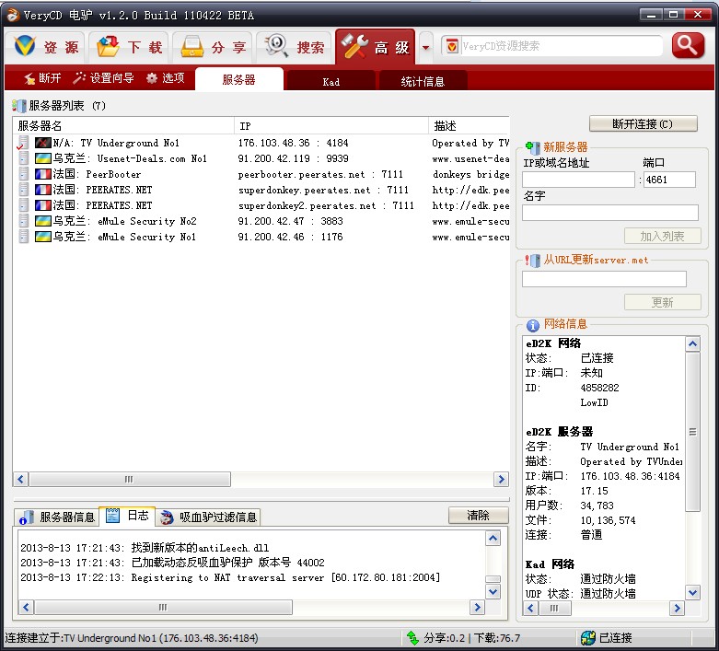Screen dimensions: 719x651
Task: Select the 服务器 server sub-tab
Action: 239,79
